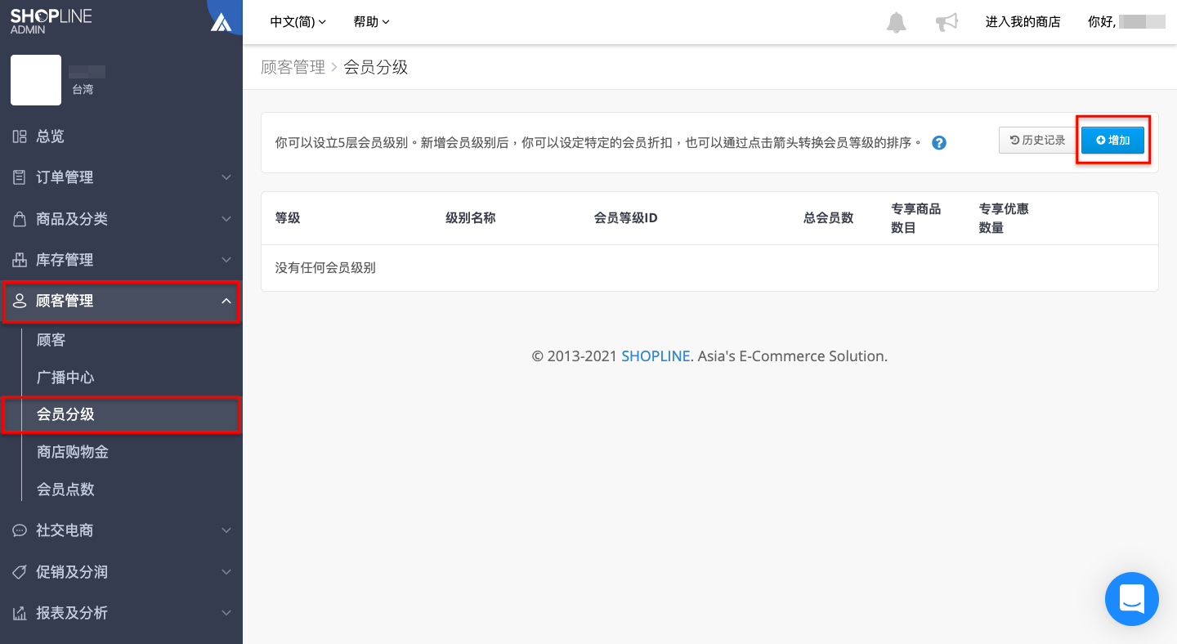Image resolution: width=1177 pixels, height=644 pixels.
Task: Expand the 订单管理 sidebar section
Action: (x=121, y=177)
